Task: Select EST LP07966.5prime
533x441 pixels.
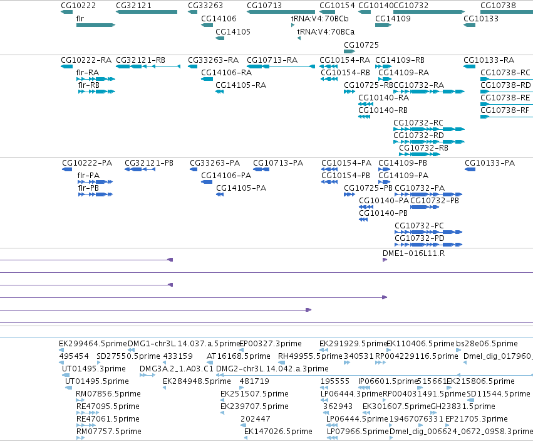Action: [357, 432]
